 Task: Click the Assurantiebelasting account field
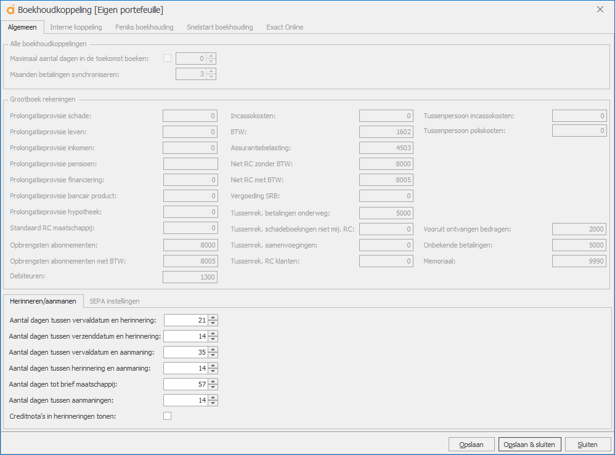386,148
